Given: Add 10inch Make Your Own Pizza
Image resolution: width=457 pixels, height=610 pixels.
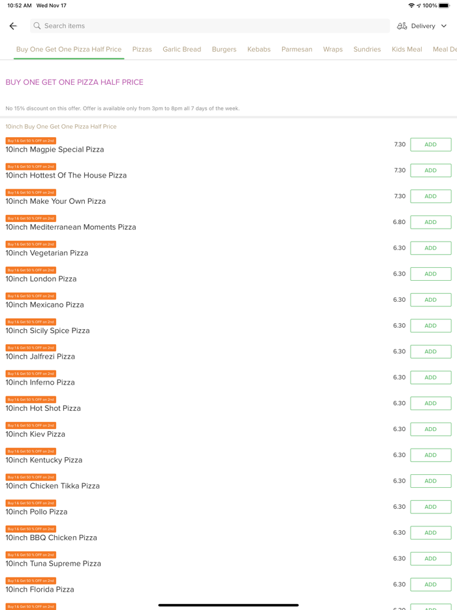Looking at the screenshot, I should [x=430, y=196].
